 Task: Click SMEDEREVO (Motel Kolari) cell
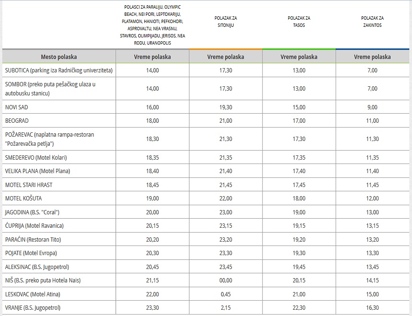59,158
